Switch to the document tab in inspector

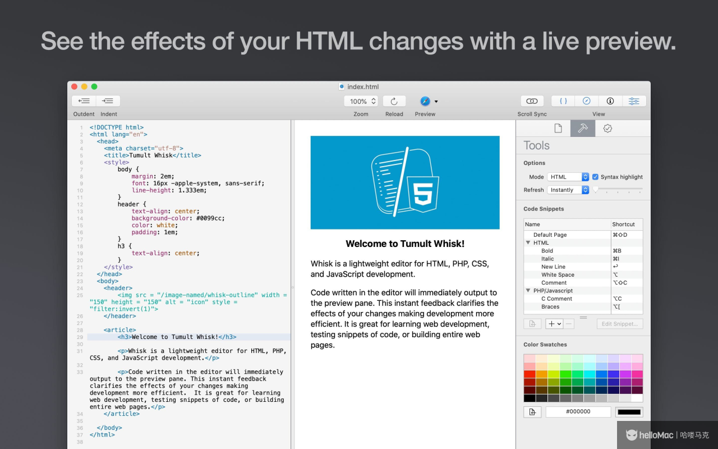[x=558, y=129]
